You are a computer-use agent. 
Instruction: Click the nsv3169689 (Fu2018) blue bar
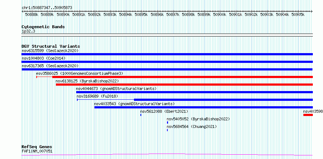coord(223,100)
